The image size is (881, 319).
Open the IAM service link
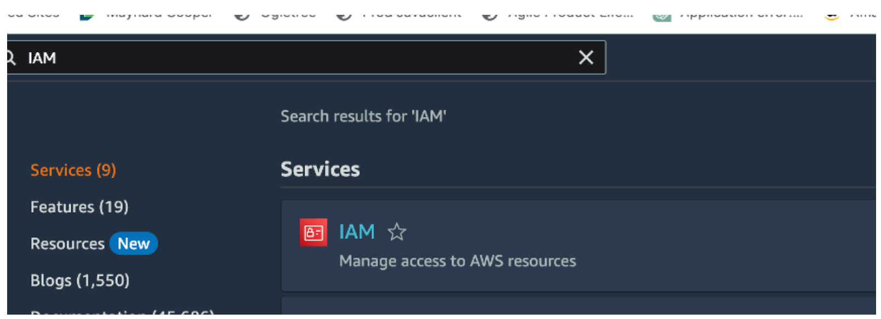[x=357, y=232]
